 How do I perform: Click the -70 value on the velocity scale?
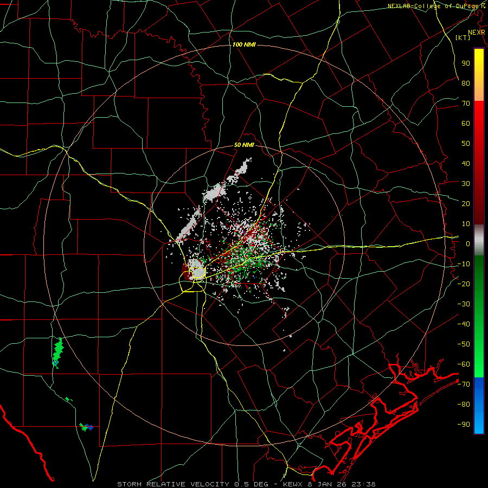click(464, 384)
